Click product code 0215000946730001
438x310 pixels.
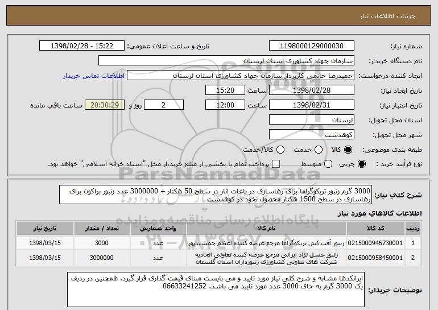[375, 243]
